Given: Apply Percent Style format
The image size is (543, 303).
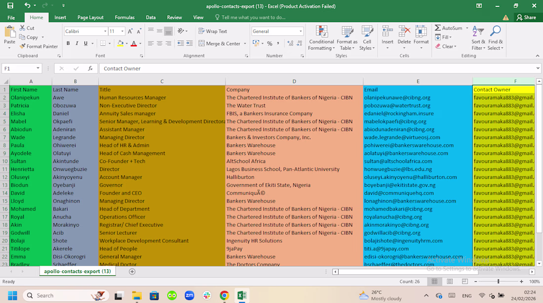Looking at the screenshot, I should (x=270, y=43).
